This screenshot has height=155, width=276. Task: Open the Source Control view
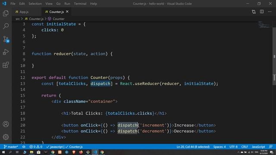6,39
